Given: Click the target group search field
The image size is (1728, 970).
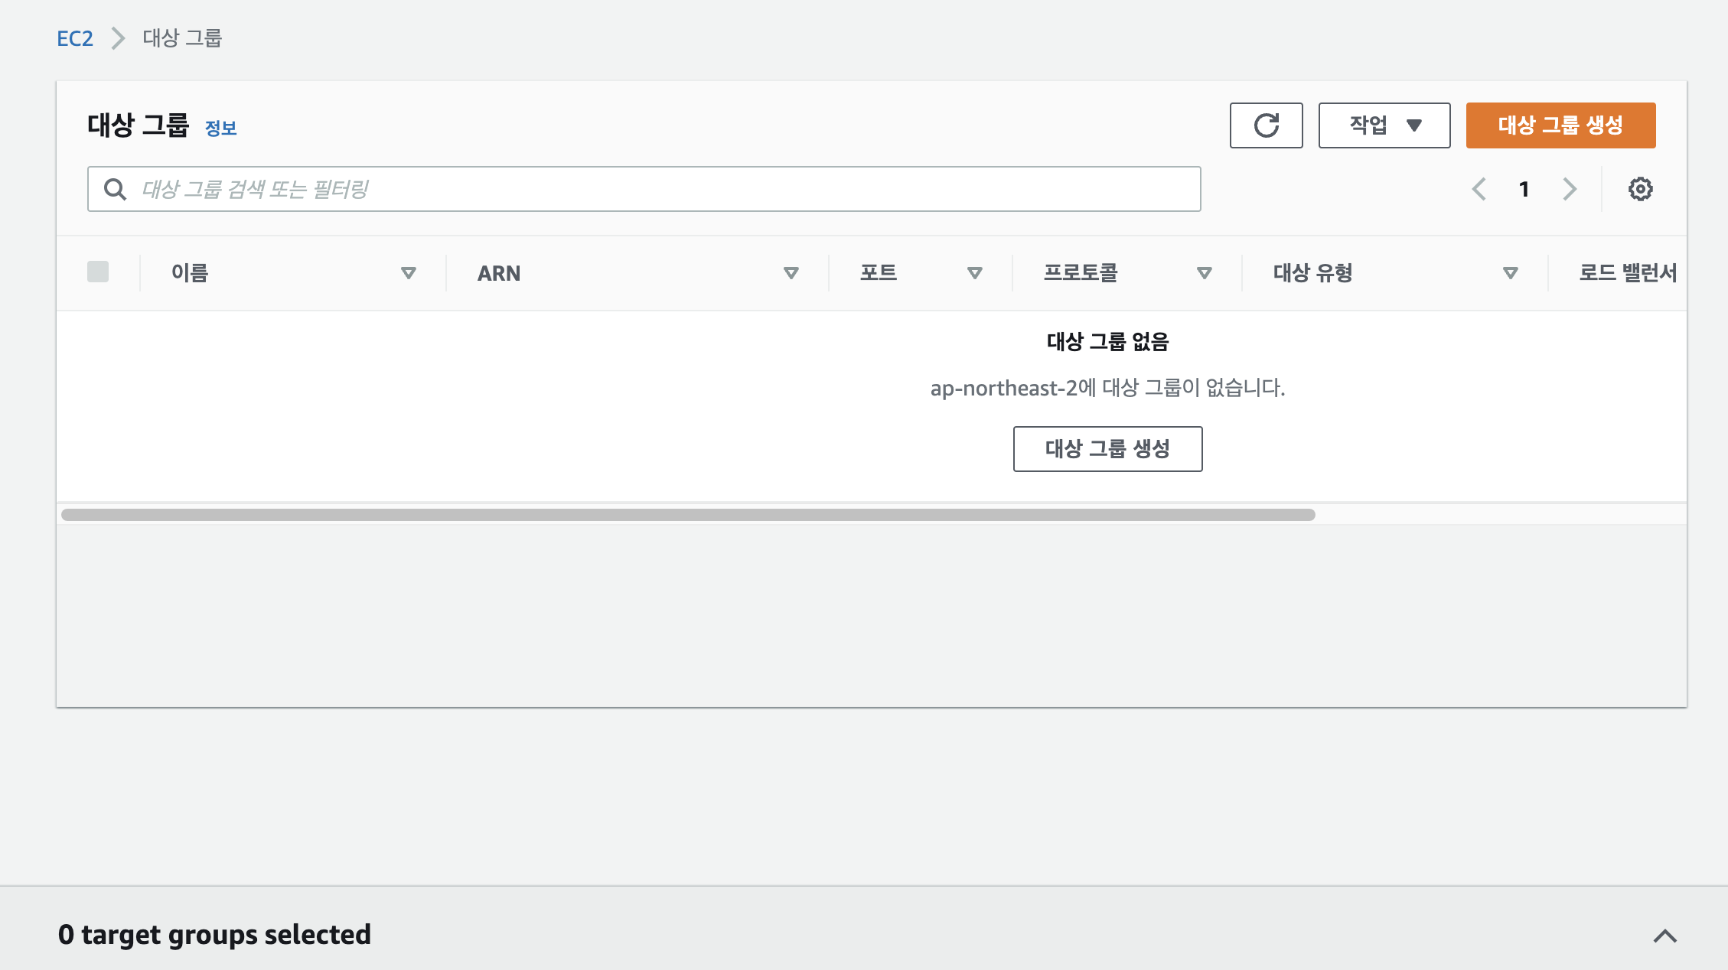Looking at the screenshot, I should click(x=658, y=189).
